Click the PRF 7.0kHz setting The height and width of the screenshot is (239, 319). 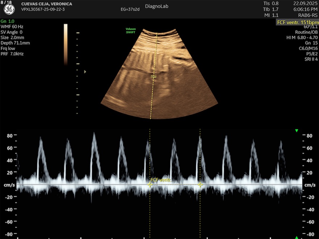pyautogui.click(x=12, y=54)
